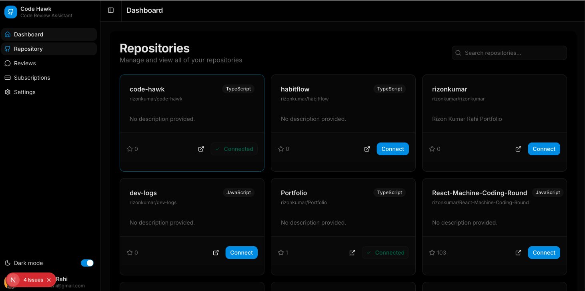Click the Repository GitHub icon in sidebar
The height and width of the screenshot is (291, 585).
click(7, 49)
